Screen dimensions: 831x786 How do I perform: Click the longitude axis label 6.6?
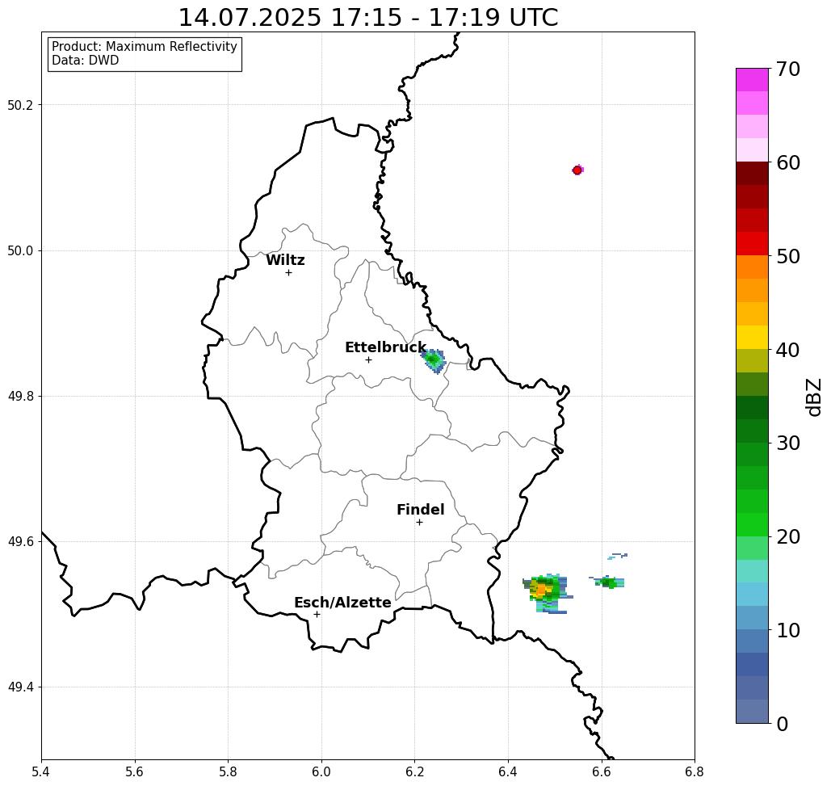[x=601, y=771]
